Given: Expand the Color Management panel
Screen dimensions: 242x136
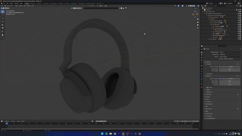Looking at the screenshot, I should (x=210, y=118).
